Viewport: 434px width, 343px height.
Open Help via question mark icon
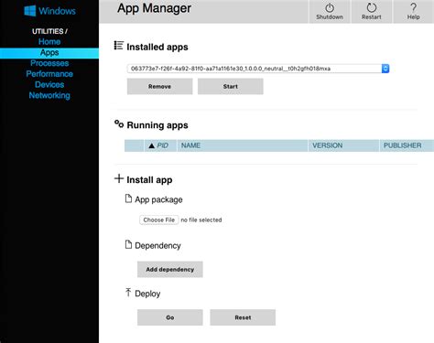(413, 7)
